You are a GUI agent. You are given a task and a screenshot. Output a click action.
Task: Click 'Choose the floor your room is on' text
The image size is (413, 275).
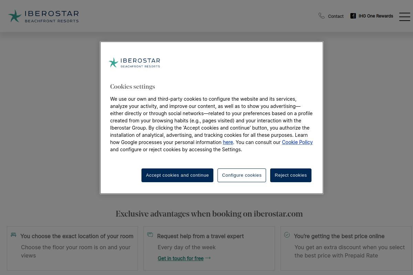[x=76, y=251]
